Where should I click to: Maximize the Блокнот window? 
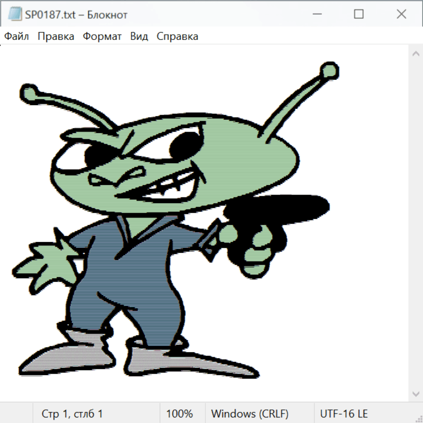coord(359,15)
